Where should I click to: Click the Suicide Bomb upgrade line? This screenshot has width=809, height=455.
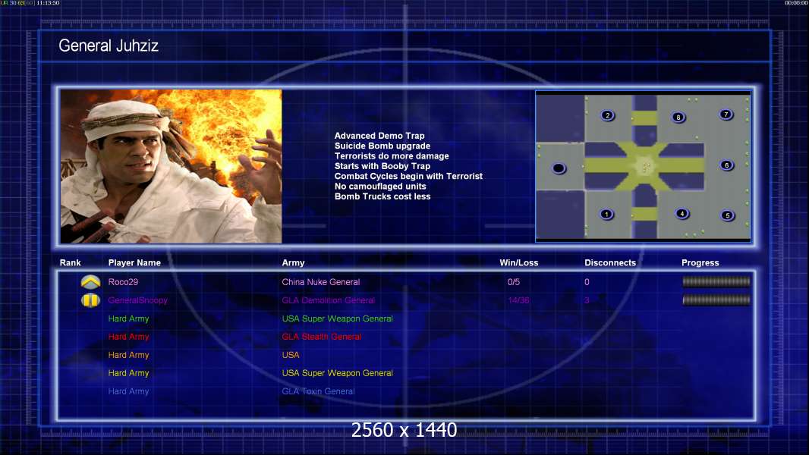(382, 146)
